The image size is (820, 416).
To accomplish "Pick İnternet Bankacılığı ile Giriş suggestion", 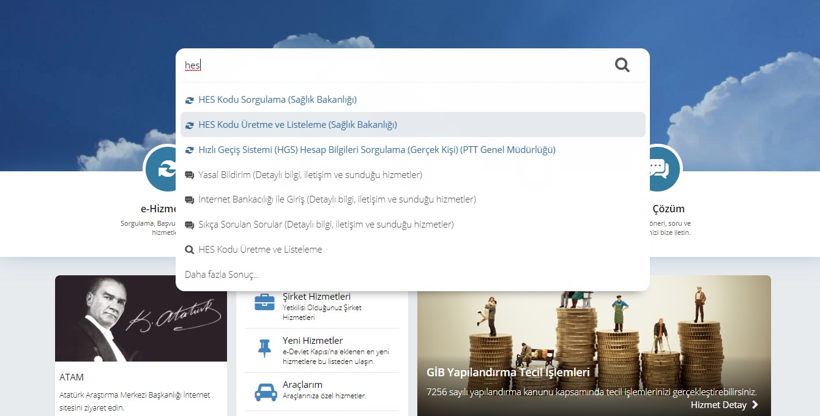I will (337, 199).
